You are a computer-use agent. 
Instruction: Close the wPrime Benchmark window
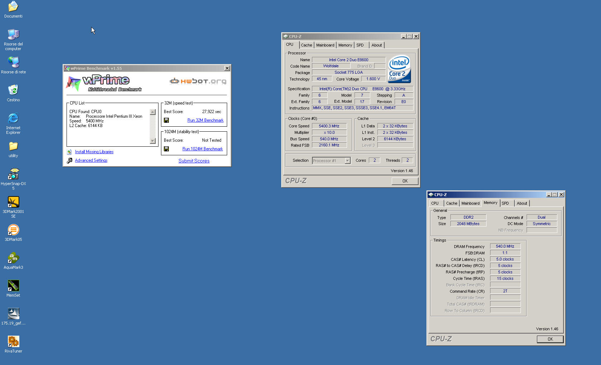pos(227,68)
